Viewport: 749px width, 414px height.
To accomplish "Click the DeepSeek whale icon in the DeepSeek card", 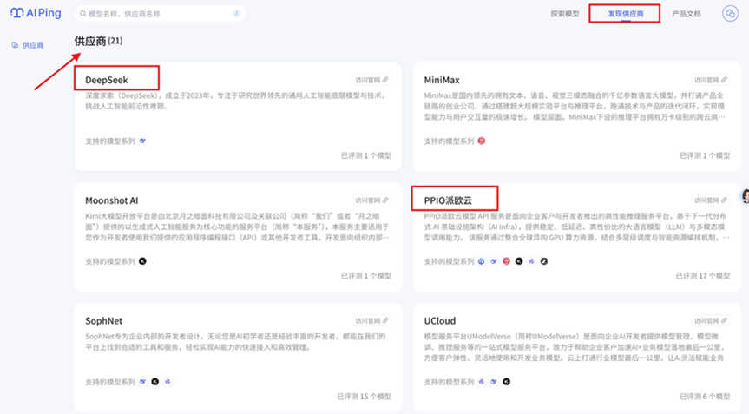I will pyautogui.click(x=142, y=141).
